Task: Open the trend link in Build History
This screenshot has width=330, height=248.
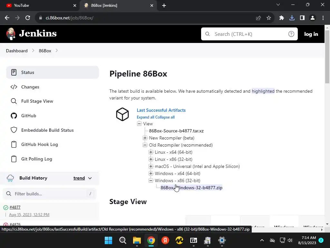Action: 79,178
